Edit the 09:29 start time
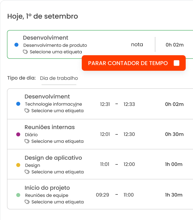This screenshot has width=193, height=220. pyautogui.click(x=103, y=195)
